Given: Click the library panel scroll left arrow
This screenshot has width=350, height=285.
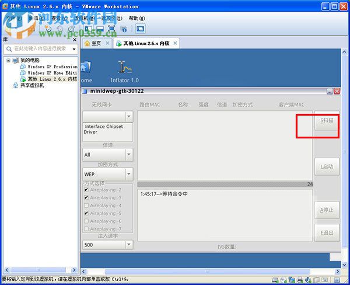Looking at the screenshot, I should coord(6,270).
